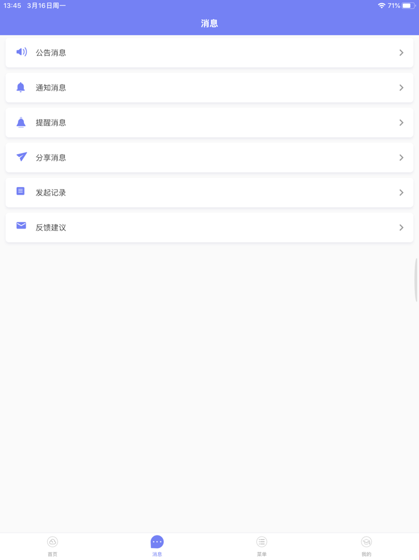Tap the chat bubble icon above 消息
Screen dimensions: 419x560
(157, 542)
